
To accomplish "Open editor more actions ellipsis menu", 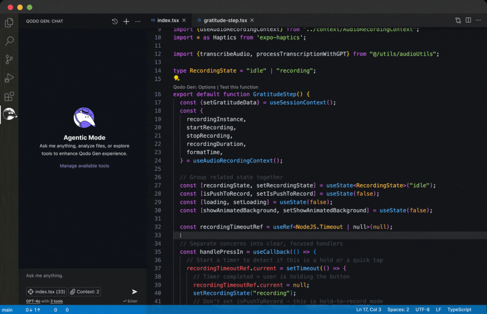I will click(x=478, y=20).
